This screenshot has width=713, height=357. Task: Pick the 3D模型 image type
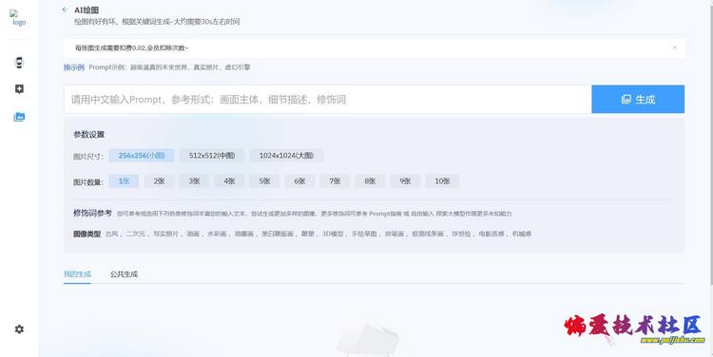[x=333, y=234]
